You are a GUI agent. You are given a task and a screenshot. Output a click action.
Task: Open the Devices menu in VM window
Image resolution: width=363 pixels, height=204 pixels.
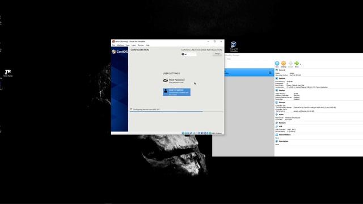click(x=141, y=45)
